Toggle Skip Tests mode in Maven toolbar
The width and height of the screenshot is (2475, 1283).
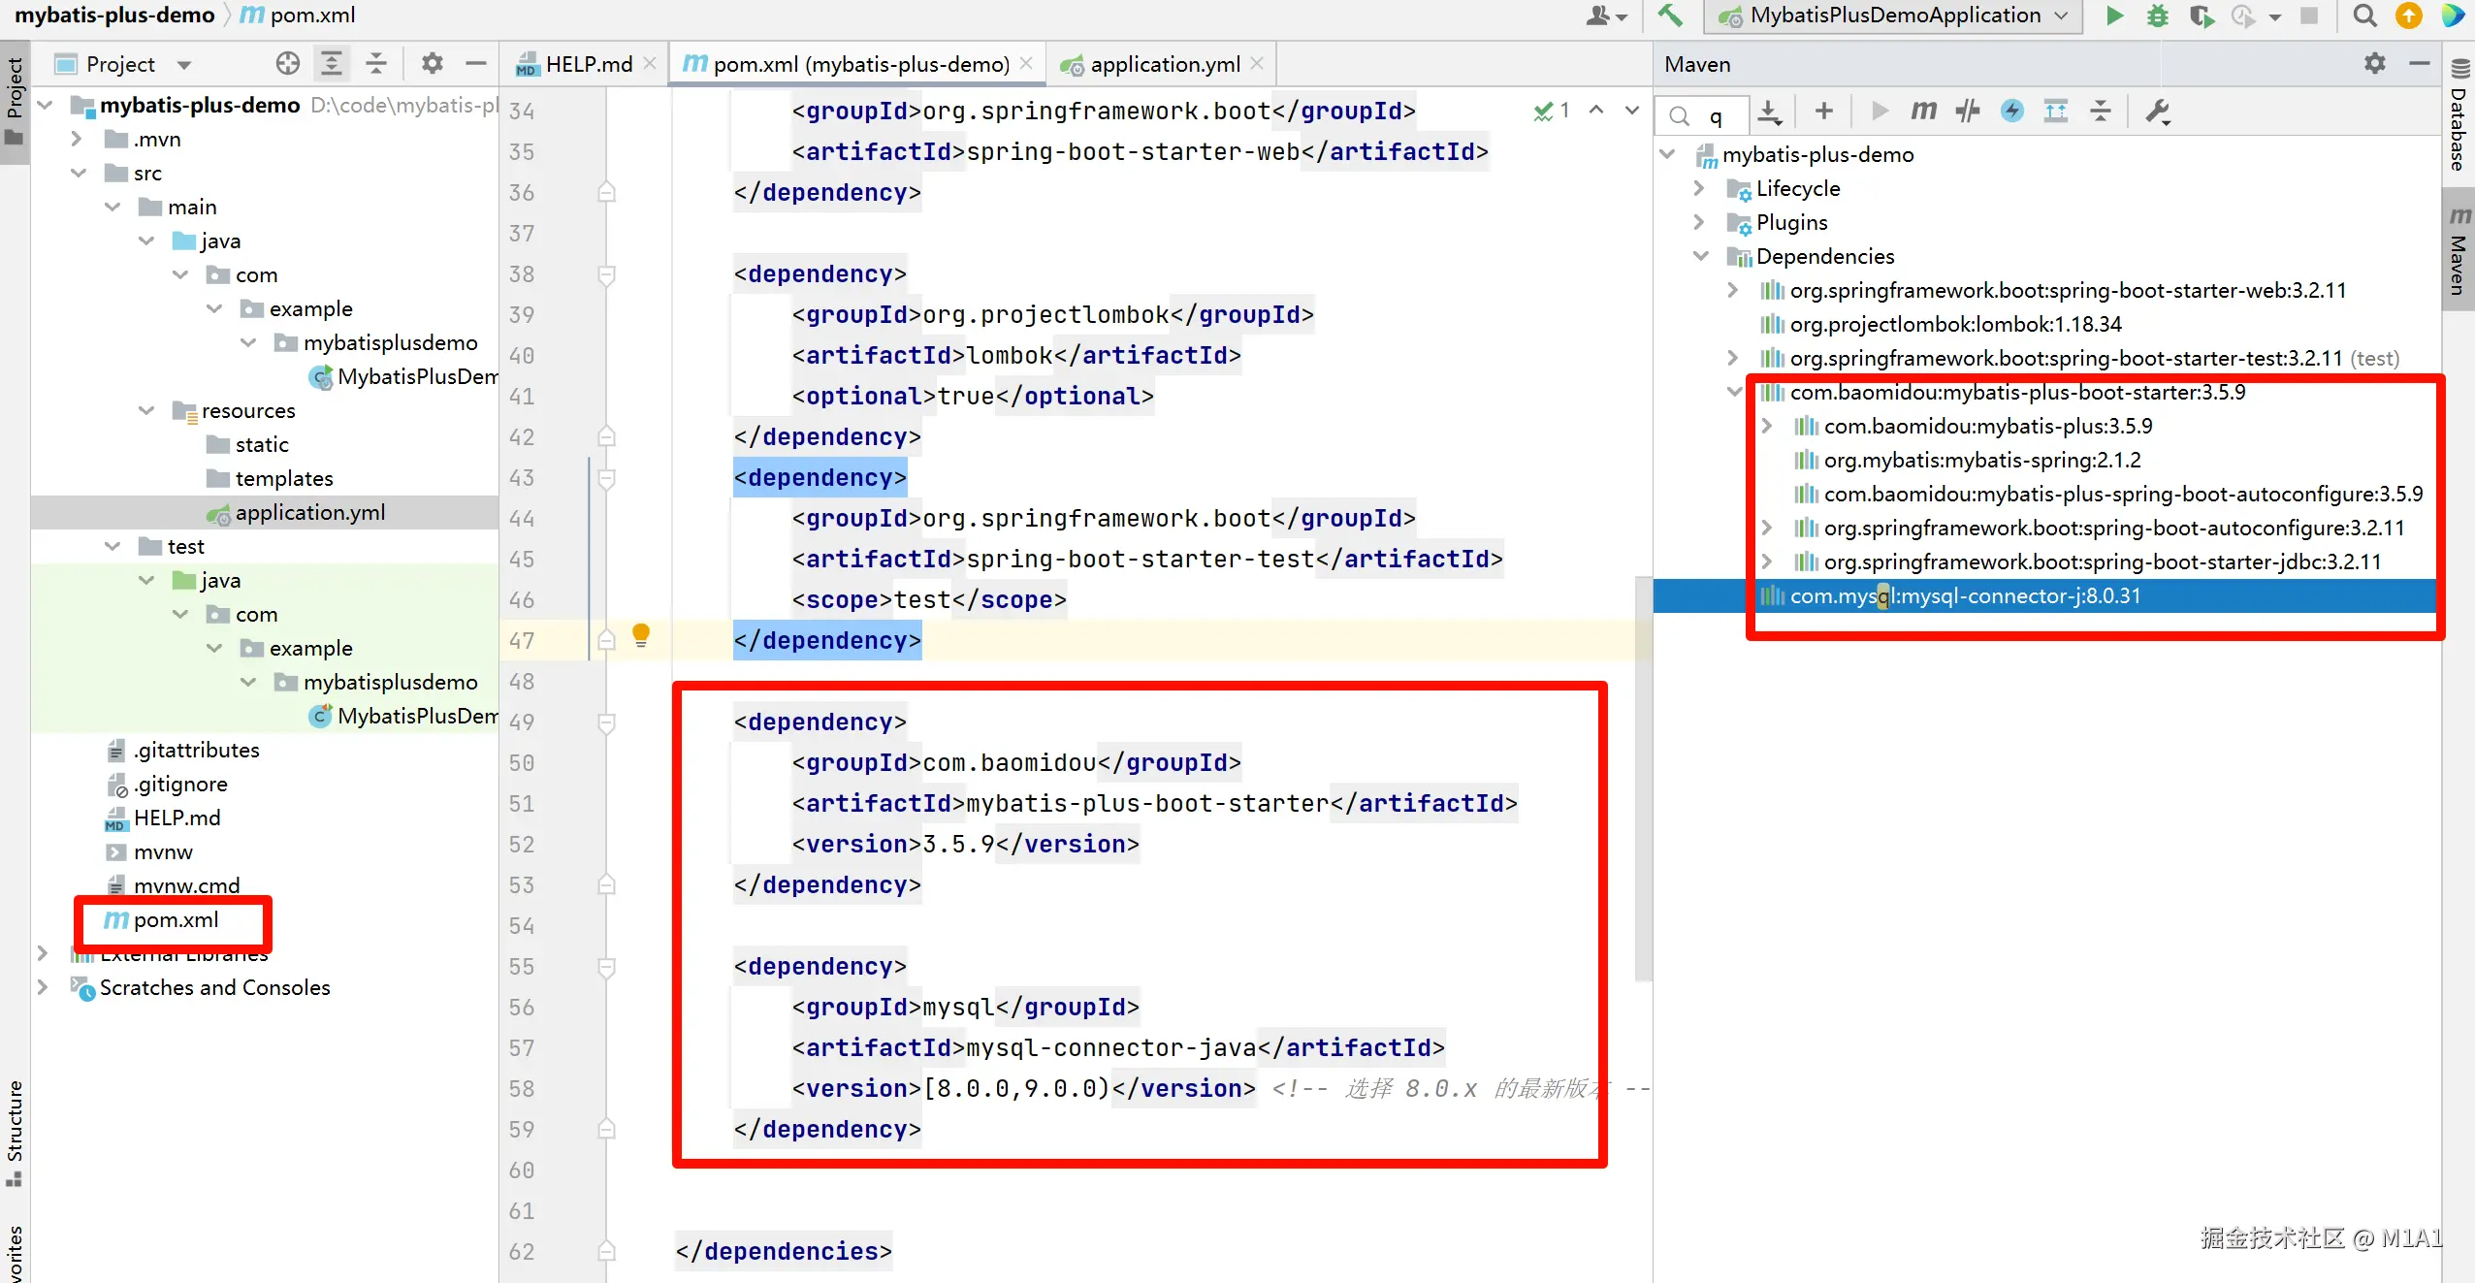click(2012, 112)
